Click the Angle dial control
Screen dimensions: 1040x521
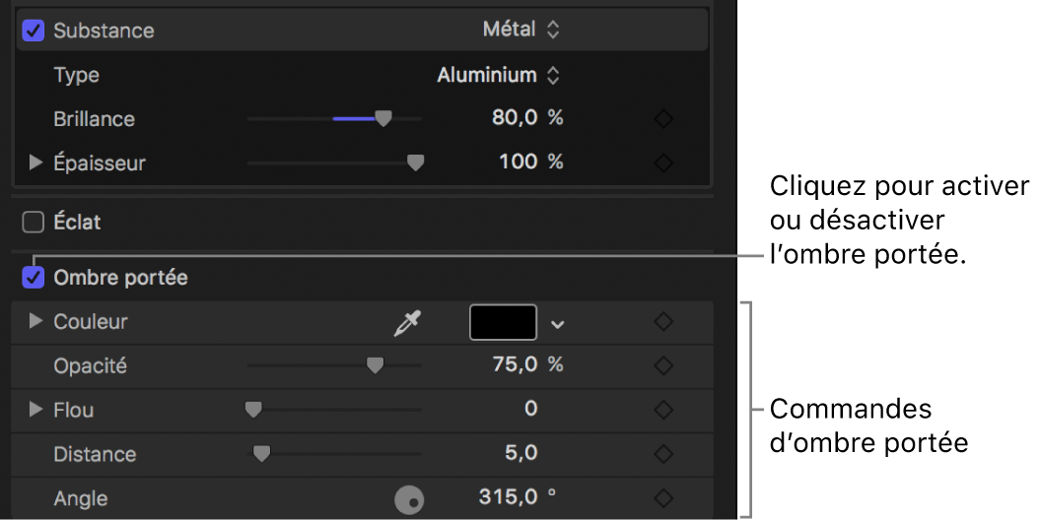tap(409, 499)
